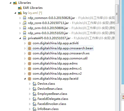Collapse the com.digitalchina.ldp.app.faceid package
Image resolution: width=124 pixels, height=111 pixels.
(x=25, y=79)
